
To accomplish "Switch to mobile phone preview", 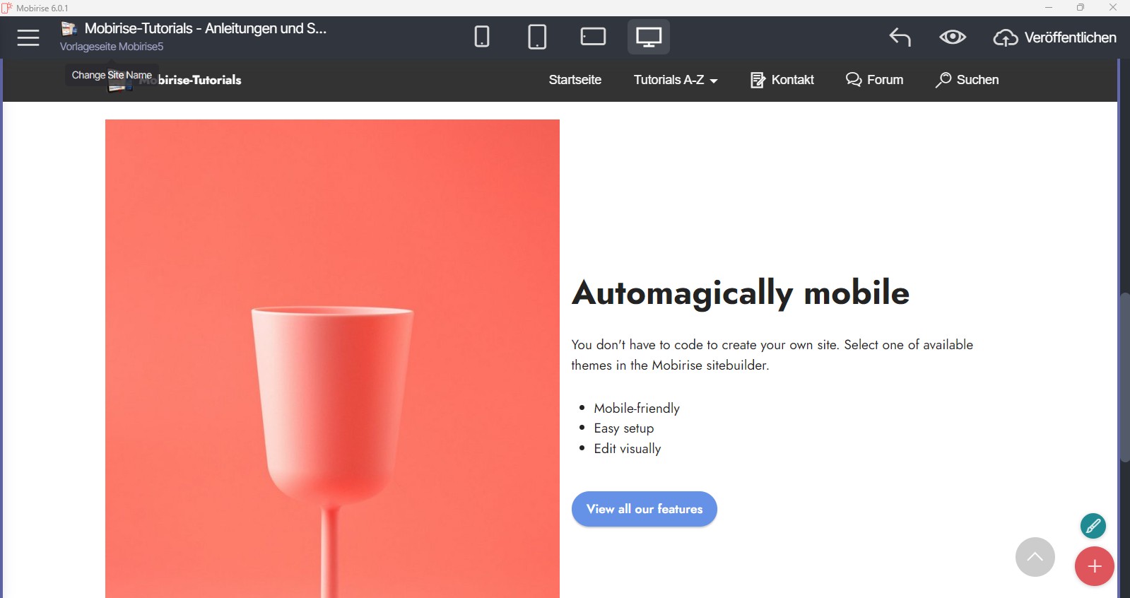I will [x=482, y=37].
